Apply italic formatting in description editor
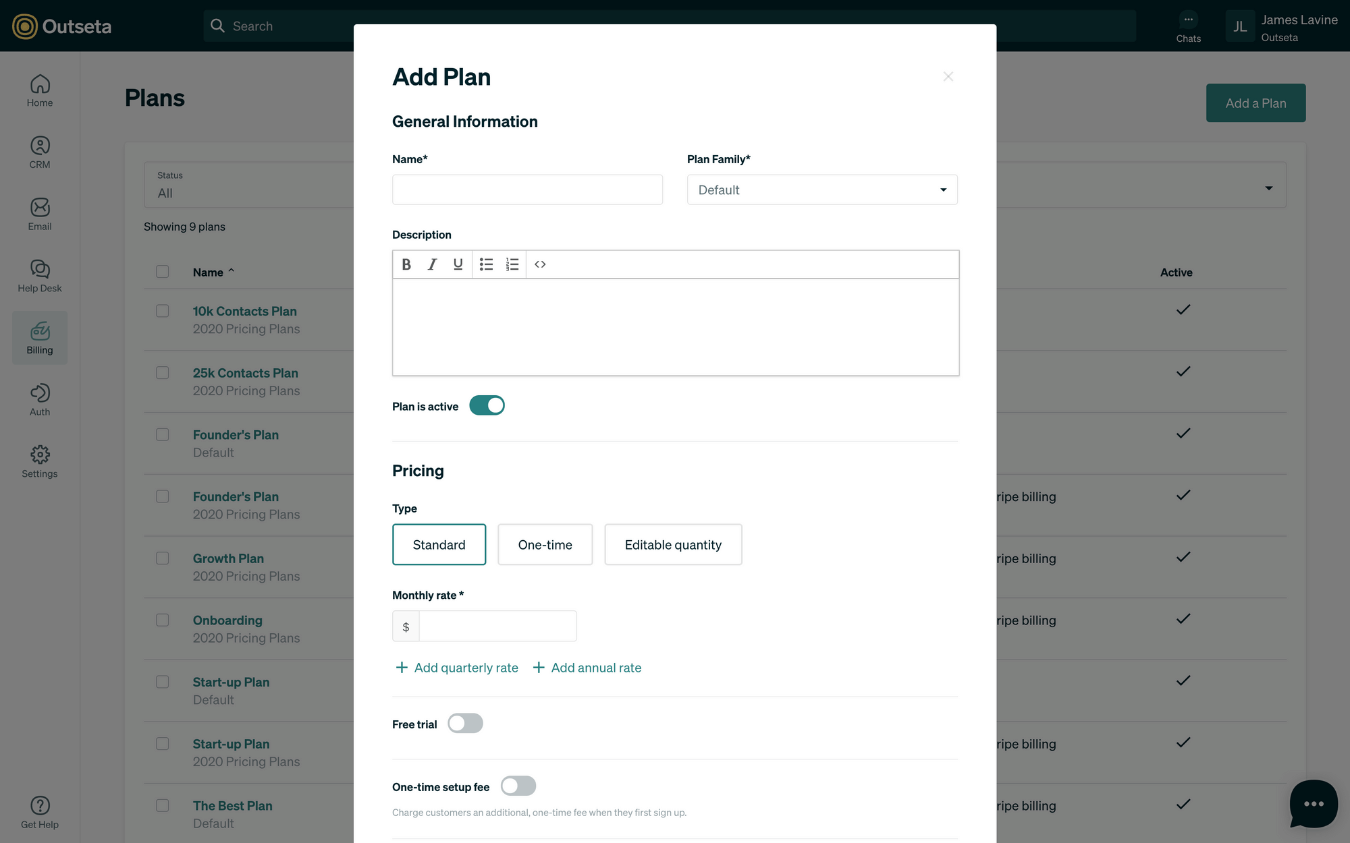 pos(432,264)
